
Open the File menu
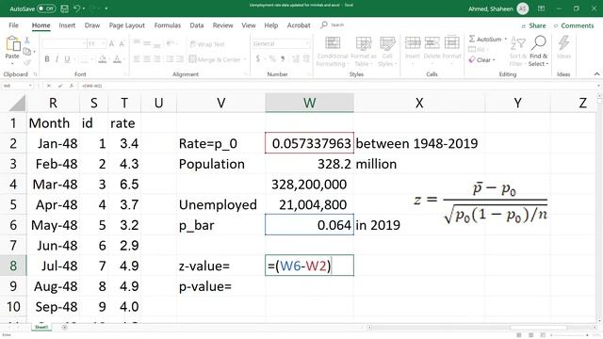point(13,25)
